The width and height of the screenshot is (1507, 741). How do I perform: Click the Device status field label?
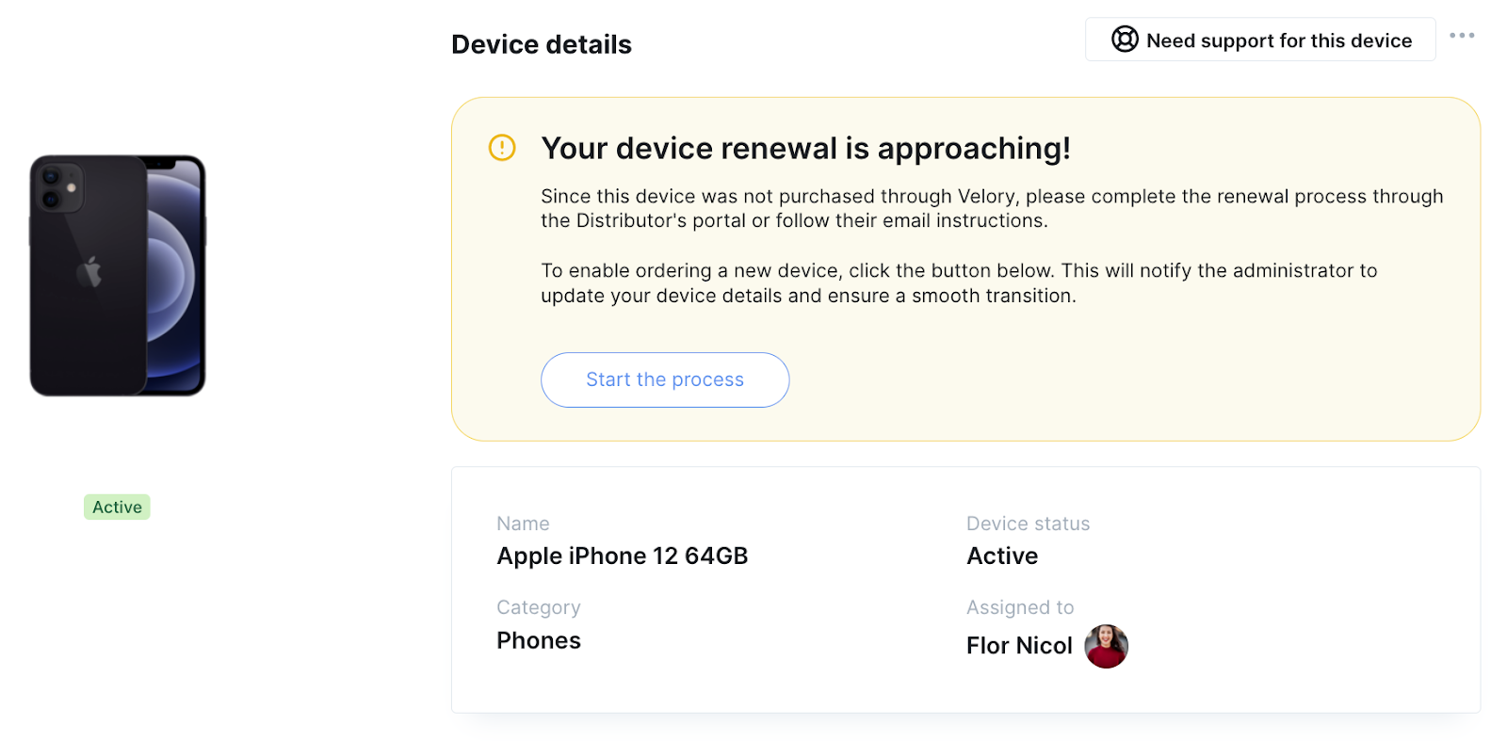click(1028, 524)
